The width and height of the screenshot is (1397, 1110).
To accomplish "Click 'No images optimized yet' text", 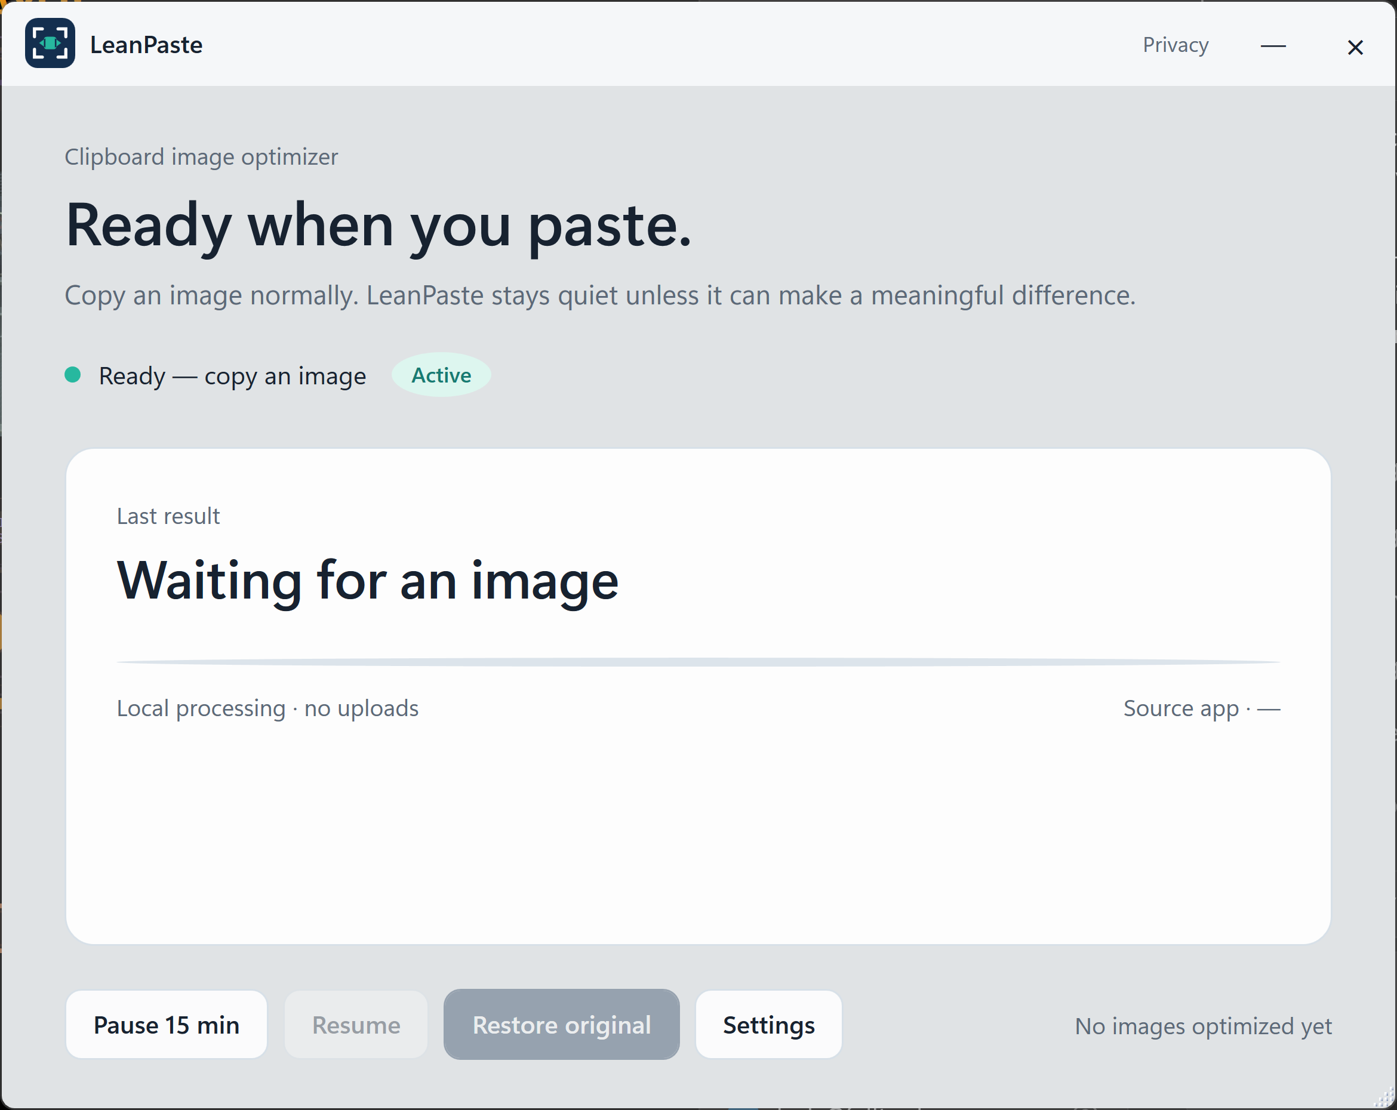I will tap(1203, 1026).
